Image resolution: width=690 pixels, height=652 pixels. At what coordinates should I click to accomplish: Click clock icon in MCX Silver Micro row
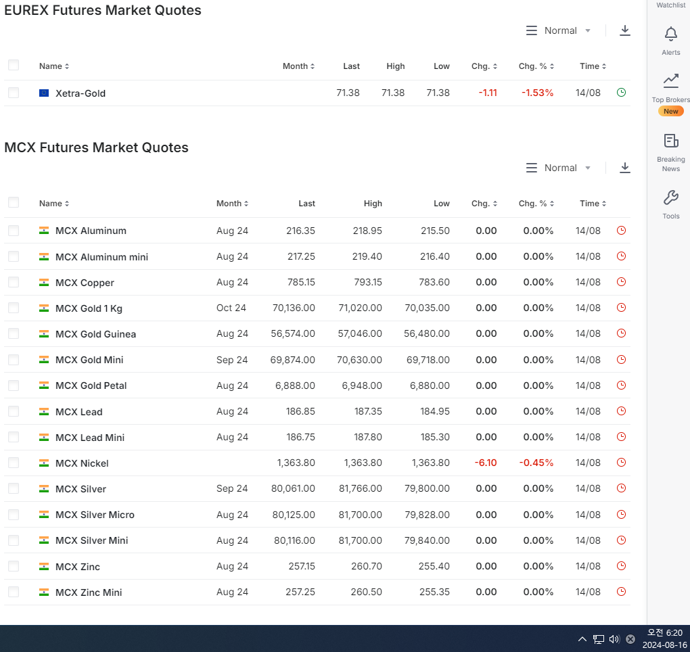pyautogui.click(x=621, y=514)
